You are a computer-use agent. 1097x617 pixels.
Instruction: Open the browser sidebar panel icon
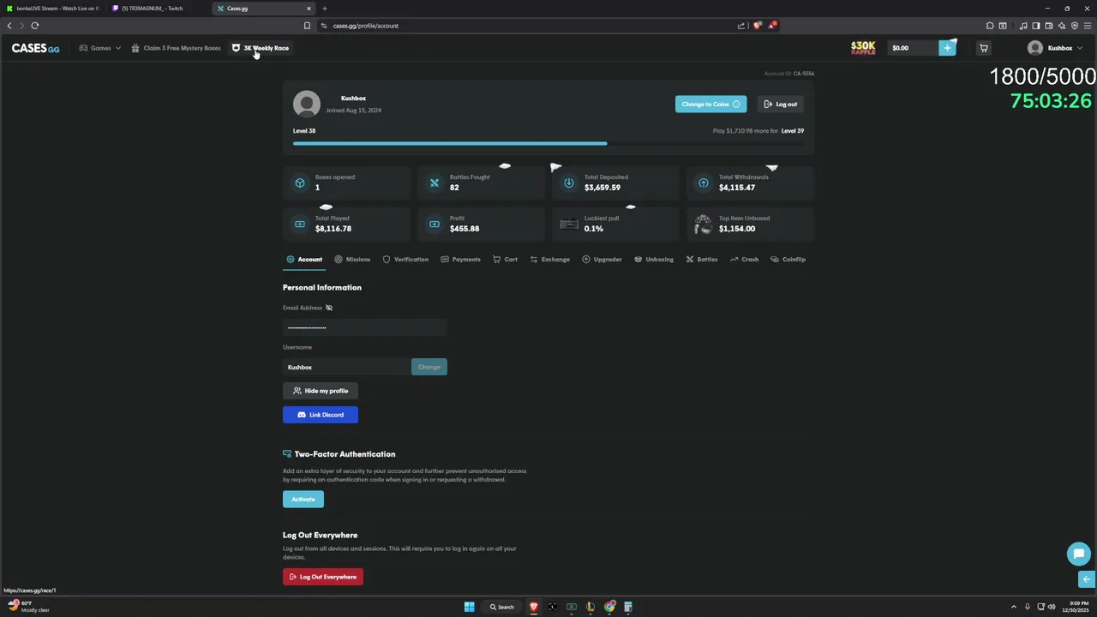pyautogui.click(x=1036, y=26)
